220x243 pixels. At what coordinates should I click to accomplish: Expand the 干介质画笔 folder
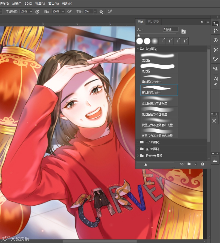[x=138, y=142]
